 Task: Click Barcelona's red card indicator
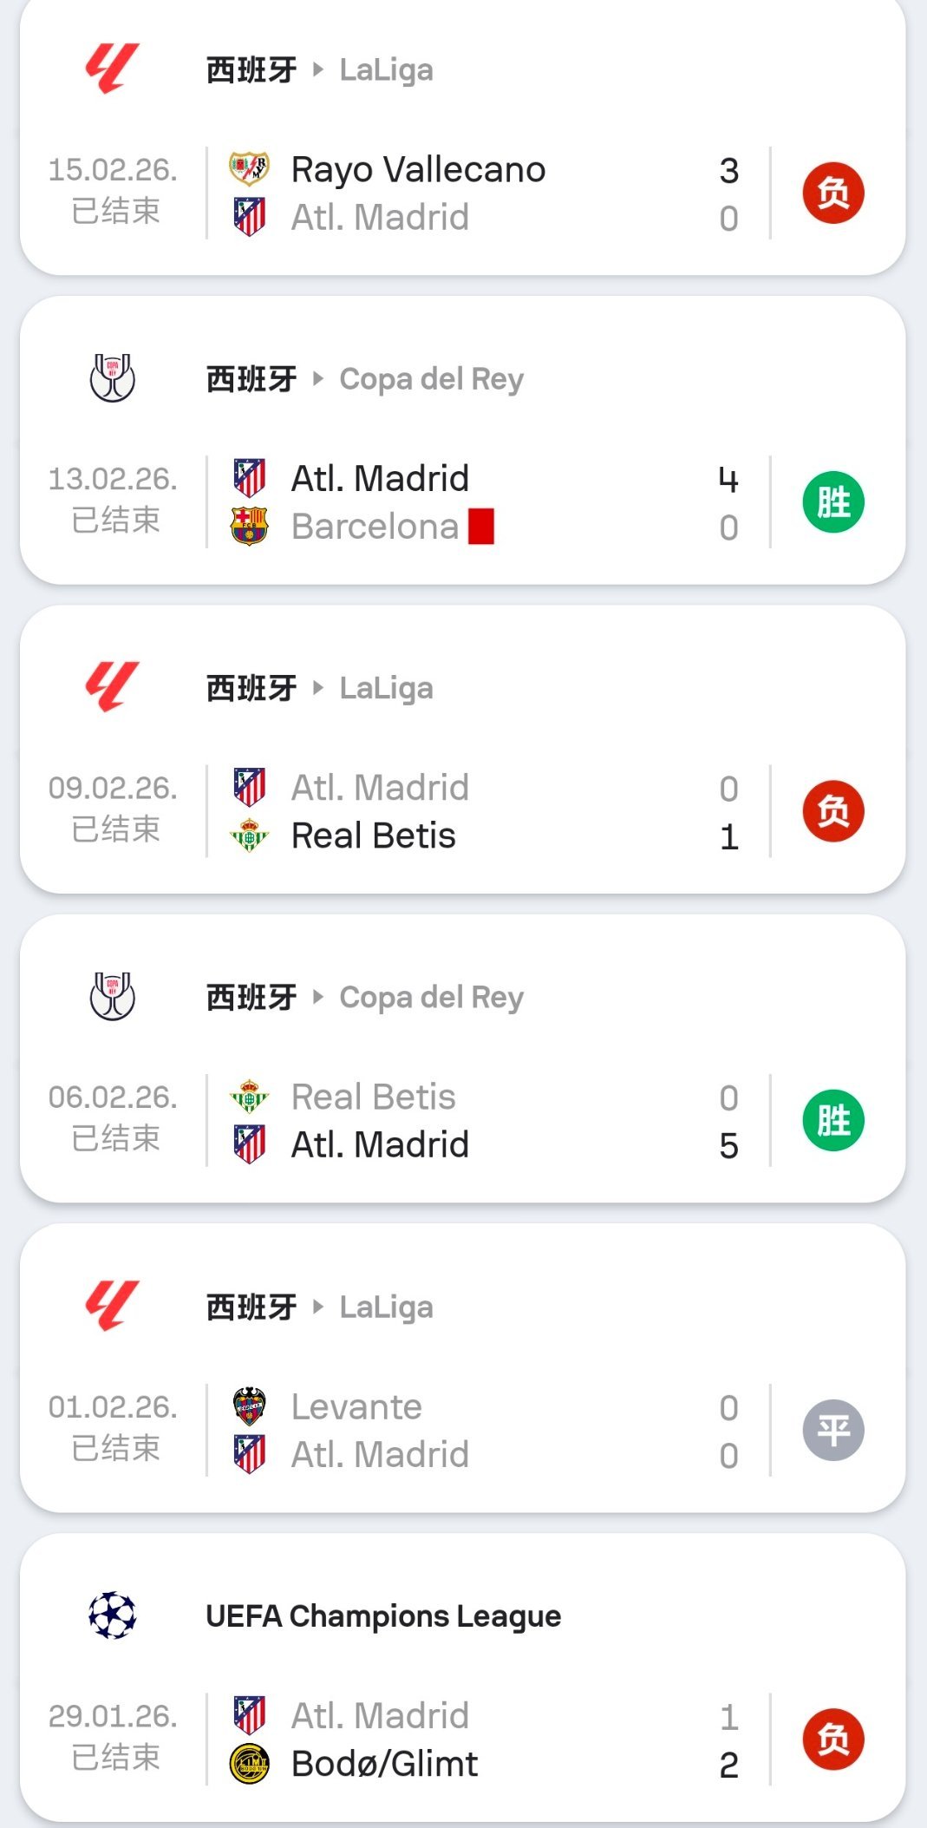click(481, 527)
